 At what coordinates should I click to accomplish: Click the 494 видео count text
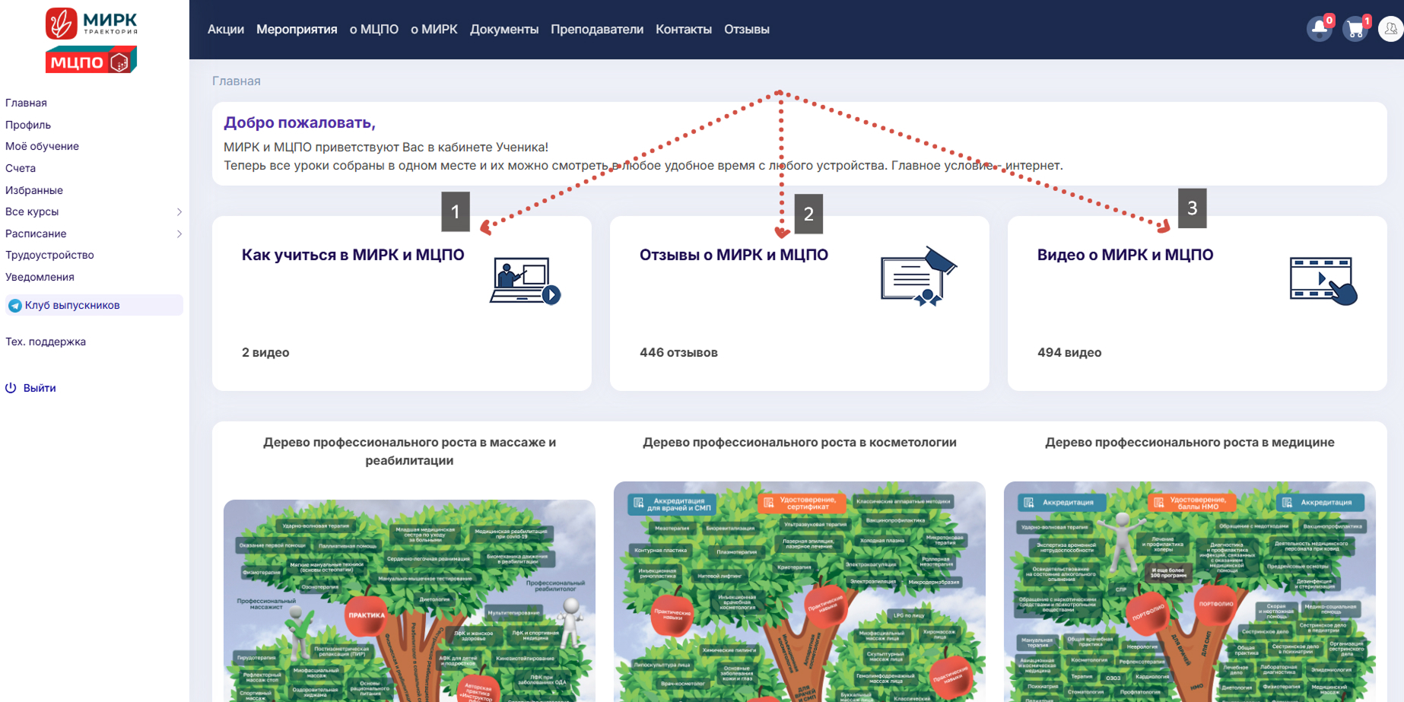pyautogui.click(x=1069, y=352)
